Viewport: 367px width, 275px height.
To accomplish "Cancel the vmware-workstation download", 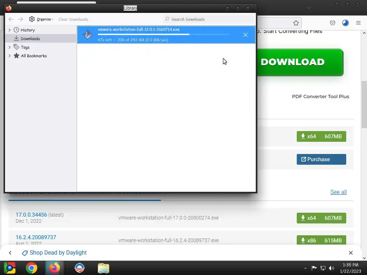I will tap(245, 35).
